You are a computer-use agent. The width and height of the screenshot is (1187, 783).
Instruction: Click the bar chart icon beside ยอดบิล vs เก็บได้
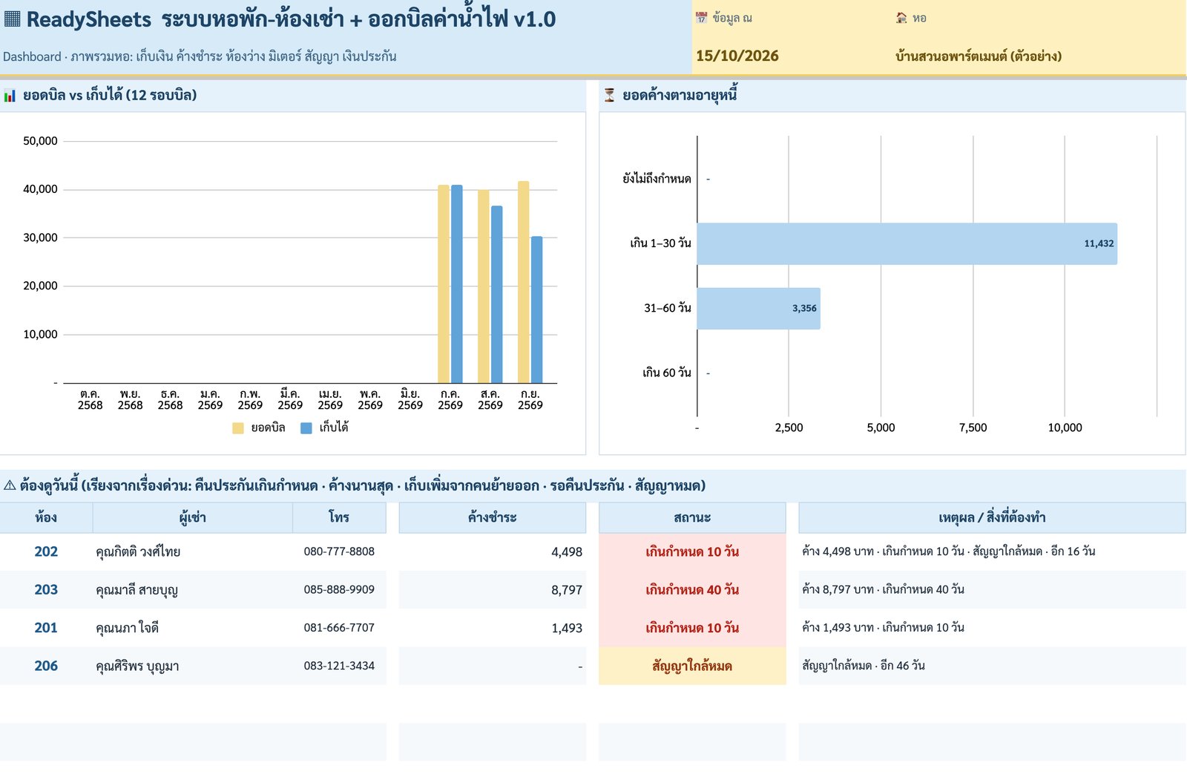[x=10, y=95]
